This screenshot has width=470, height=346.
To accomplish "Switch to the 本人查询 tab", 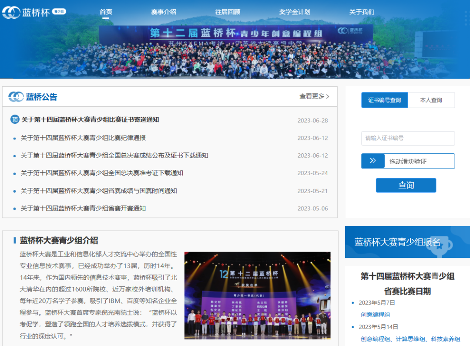I will coord(431,100).
